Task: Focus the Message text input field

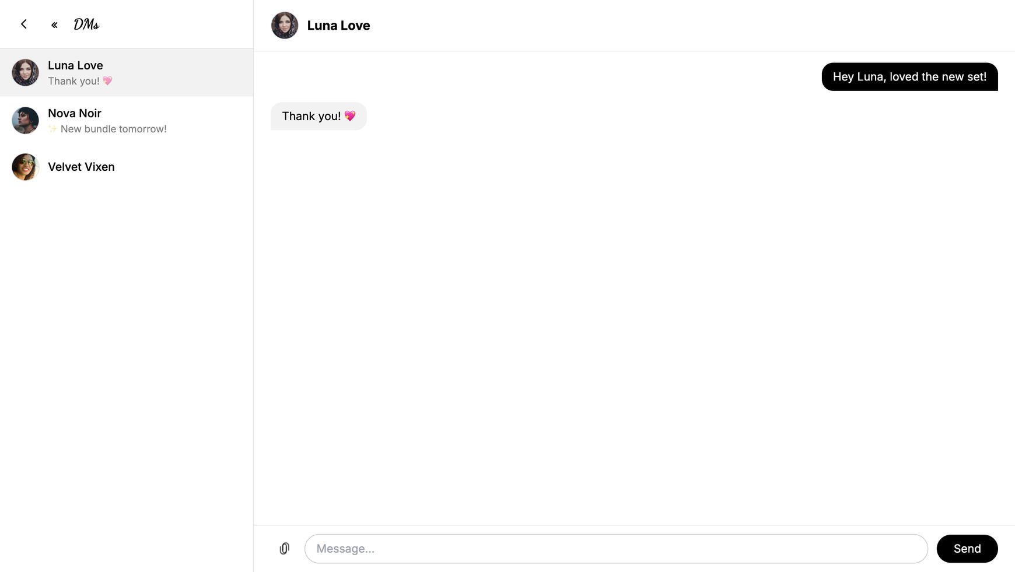Action: (x=615, y=549)
